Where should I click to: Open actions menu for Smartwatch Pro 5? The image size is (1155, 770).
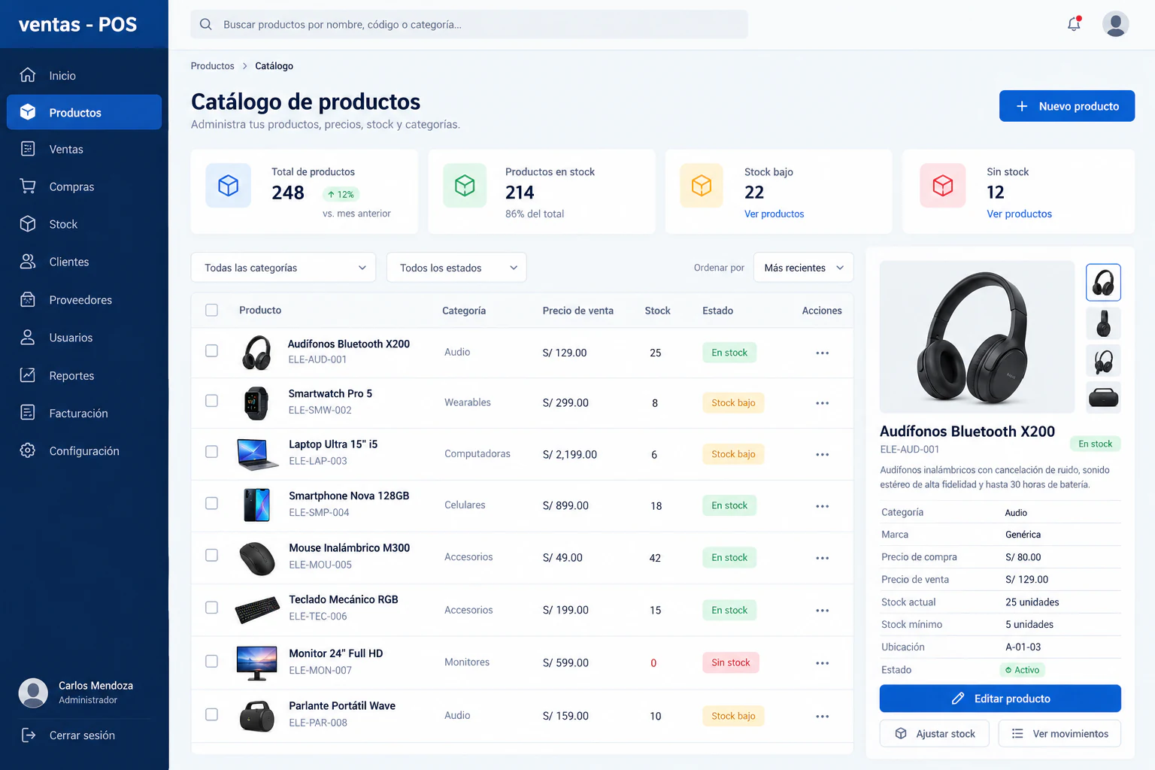click(x=822, y=403)
